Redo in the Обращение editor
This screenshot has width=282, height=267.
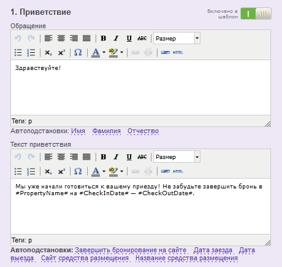point(31,38)
